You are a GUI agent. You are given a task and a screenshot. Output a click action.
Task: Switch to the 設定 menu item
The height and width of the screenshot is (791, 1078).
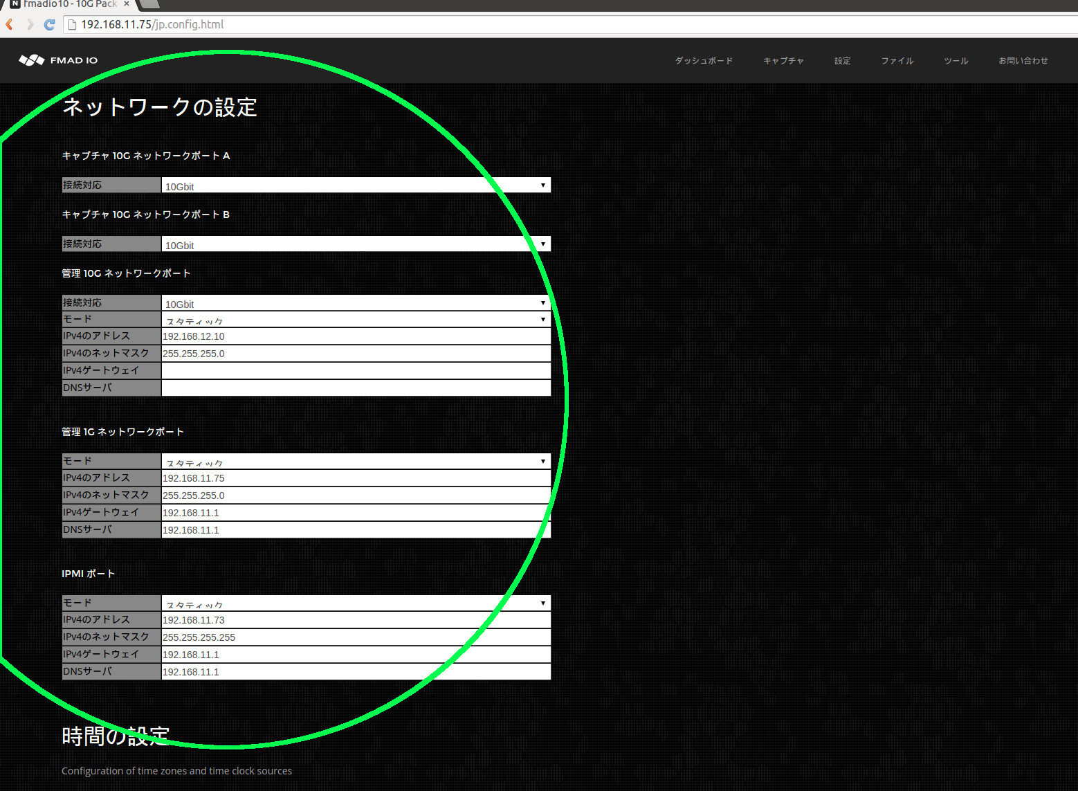(x=842, y=61)
